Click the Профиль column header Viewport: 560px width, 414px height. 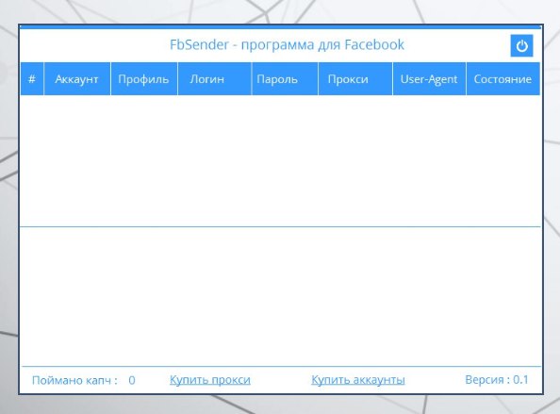pyautogui.click(x=144, y=79)
